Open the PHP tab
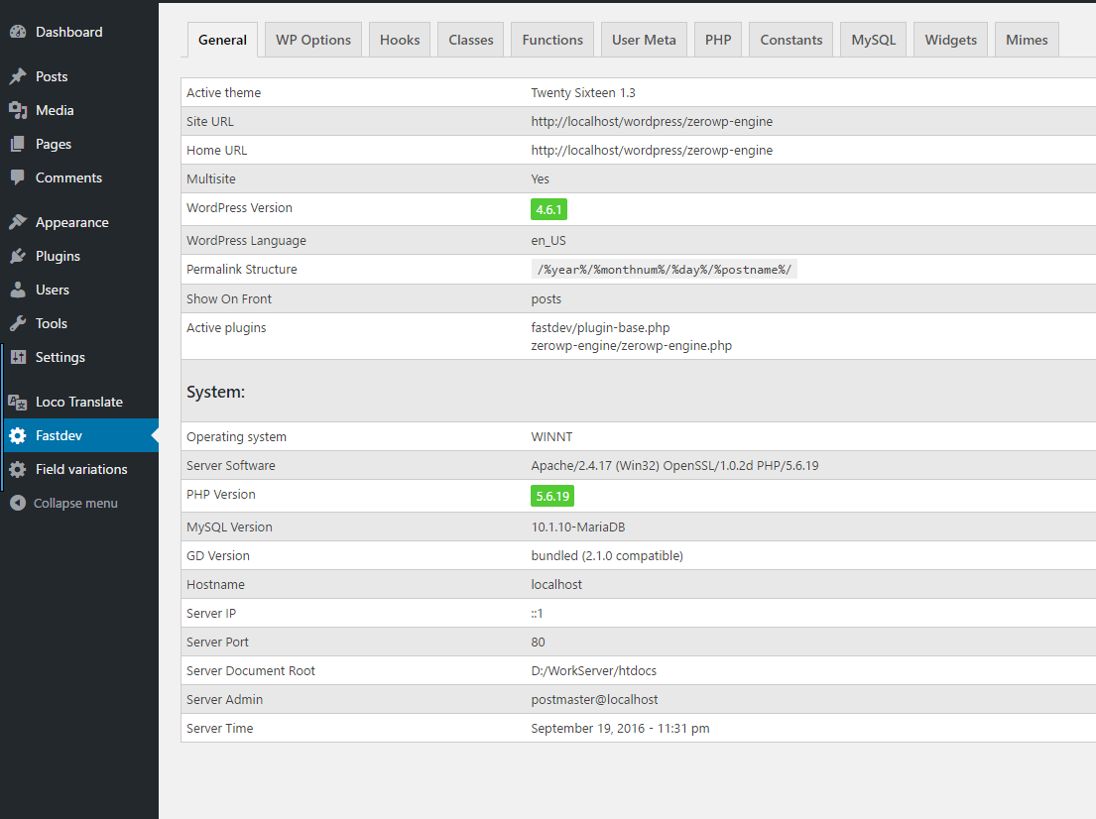Viewport: 1096px width, 819px height. (718, 40)
